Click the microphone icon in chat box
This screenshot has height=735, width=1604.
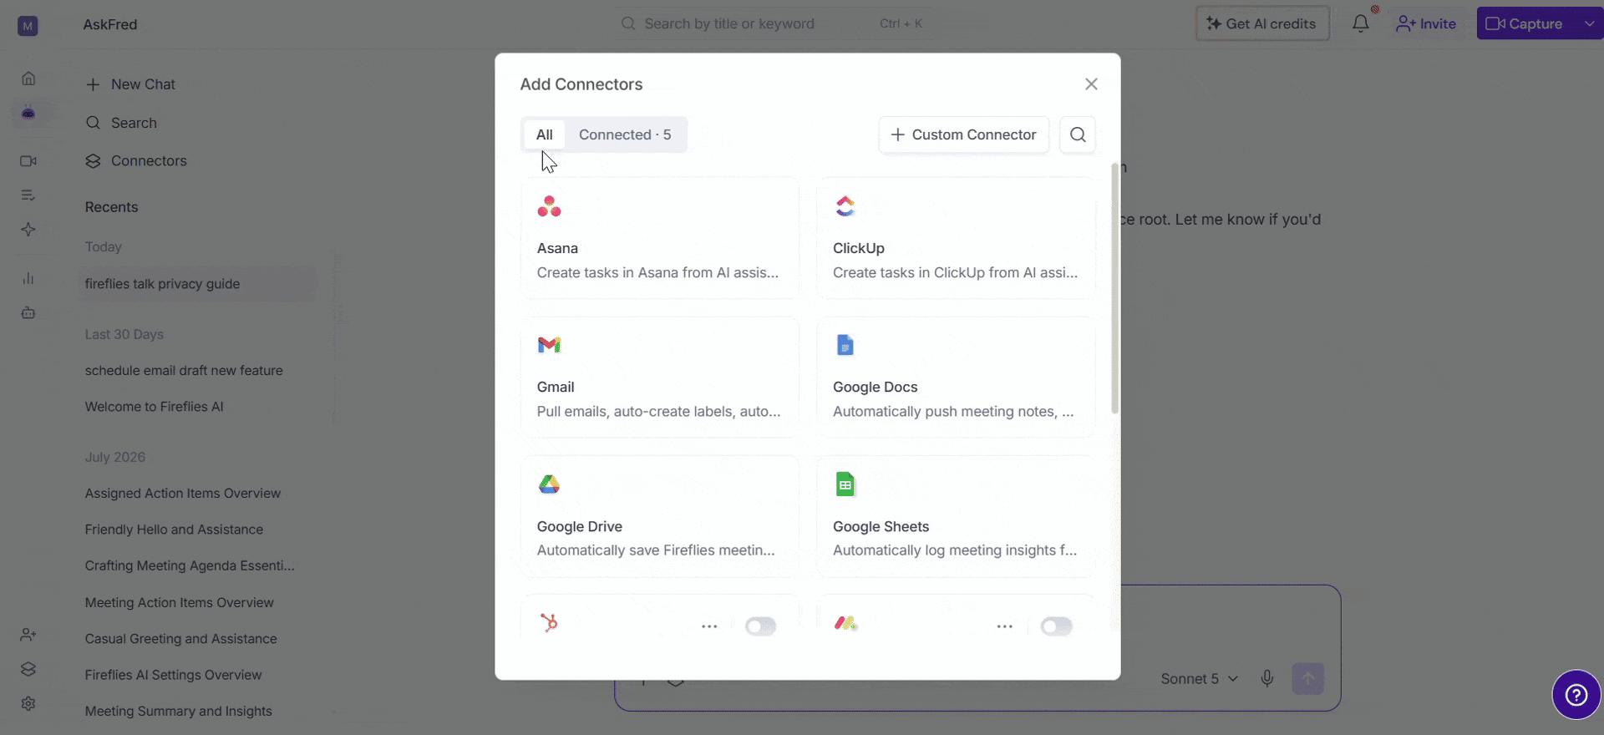(1267, 678)
